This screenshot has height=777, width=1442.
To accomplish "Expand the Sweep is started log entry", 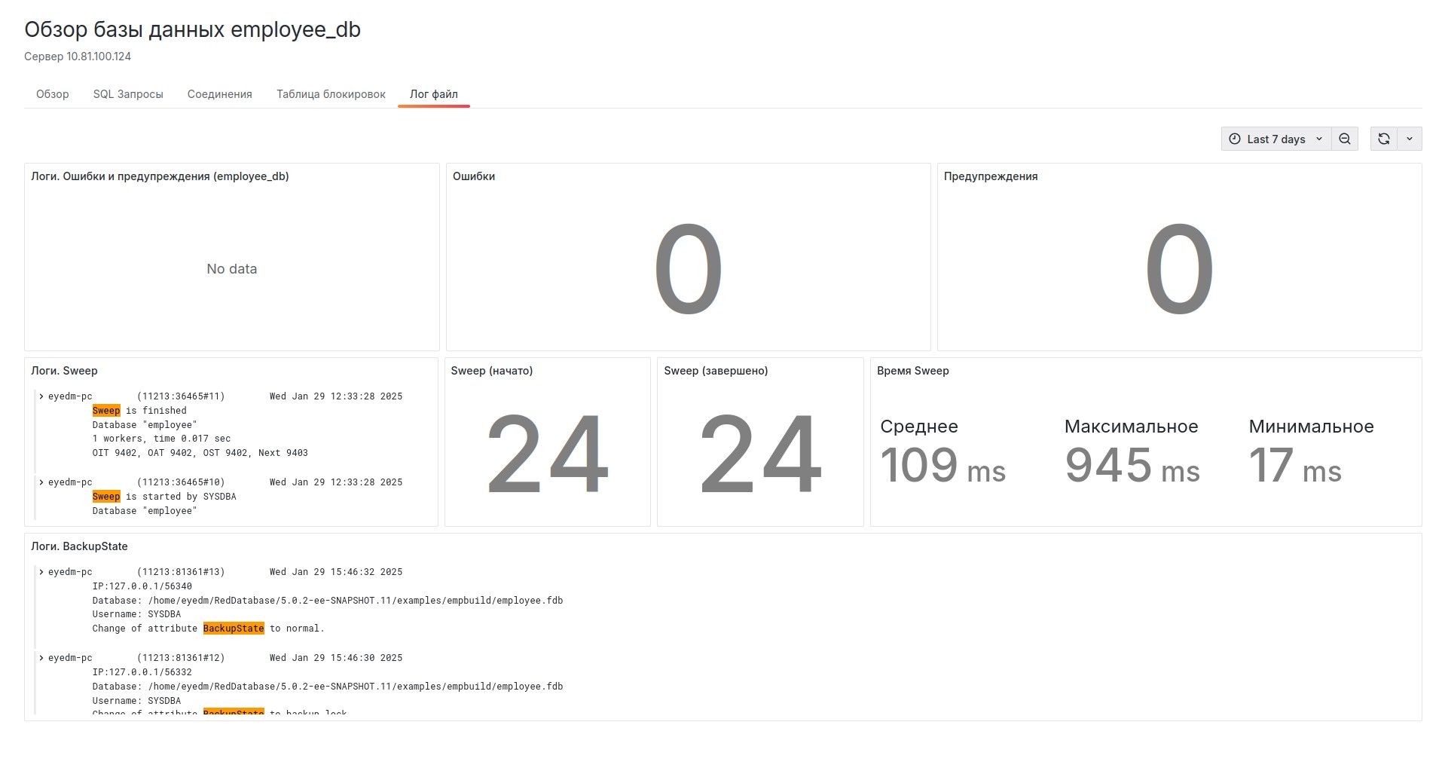I will pos(41,482).
